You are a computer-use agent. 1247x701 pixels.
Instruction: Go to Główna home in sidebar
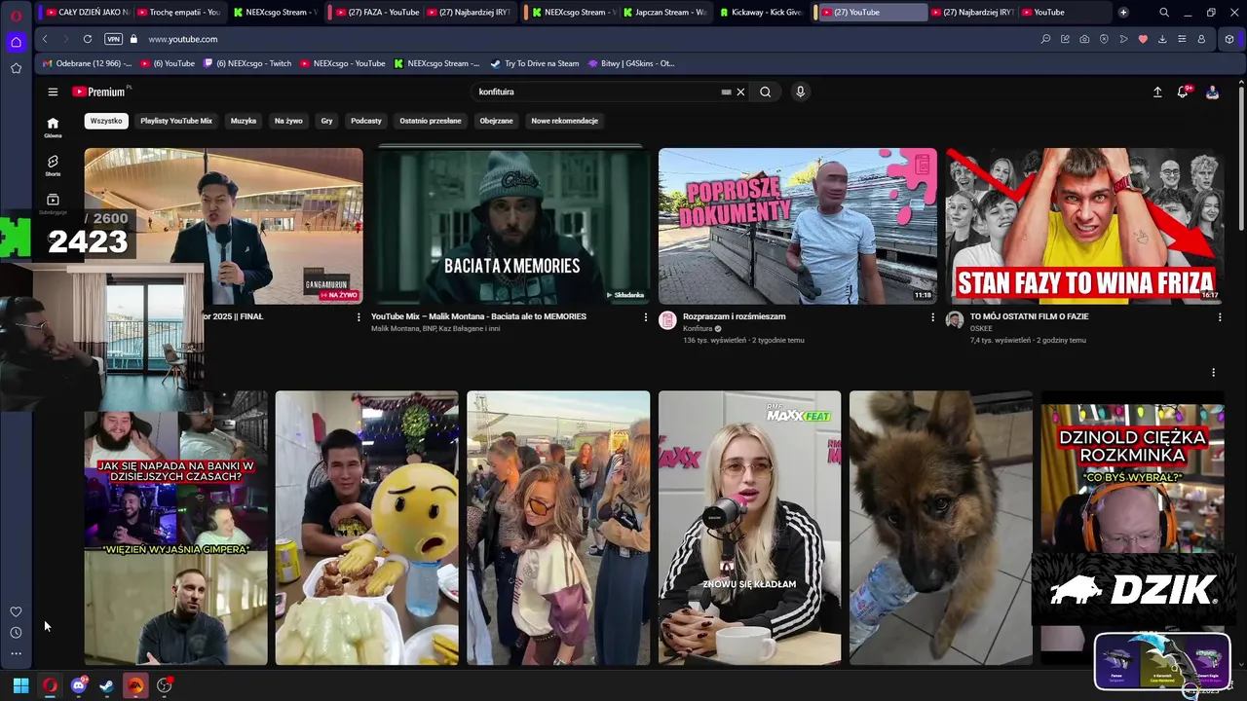(x=53, y=127)
